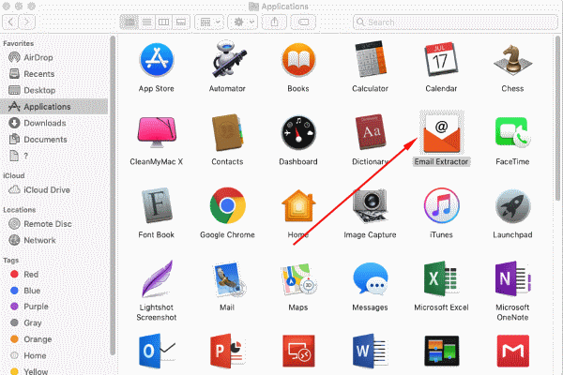Image resolution: width=563 pixels, height=375 pixels.
Task: Open the Chess application
Action: [x=512, y=60]
